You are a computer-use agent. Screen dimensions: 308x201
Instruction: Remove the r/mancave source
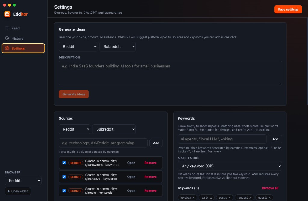tap(150, 177)
